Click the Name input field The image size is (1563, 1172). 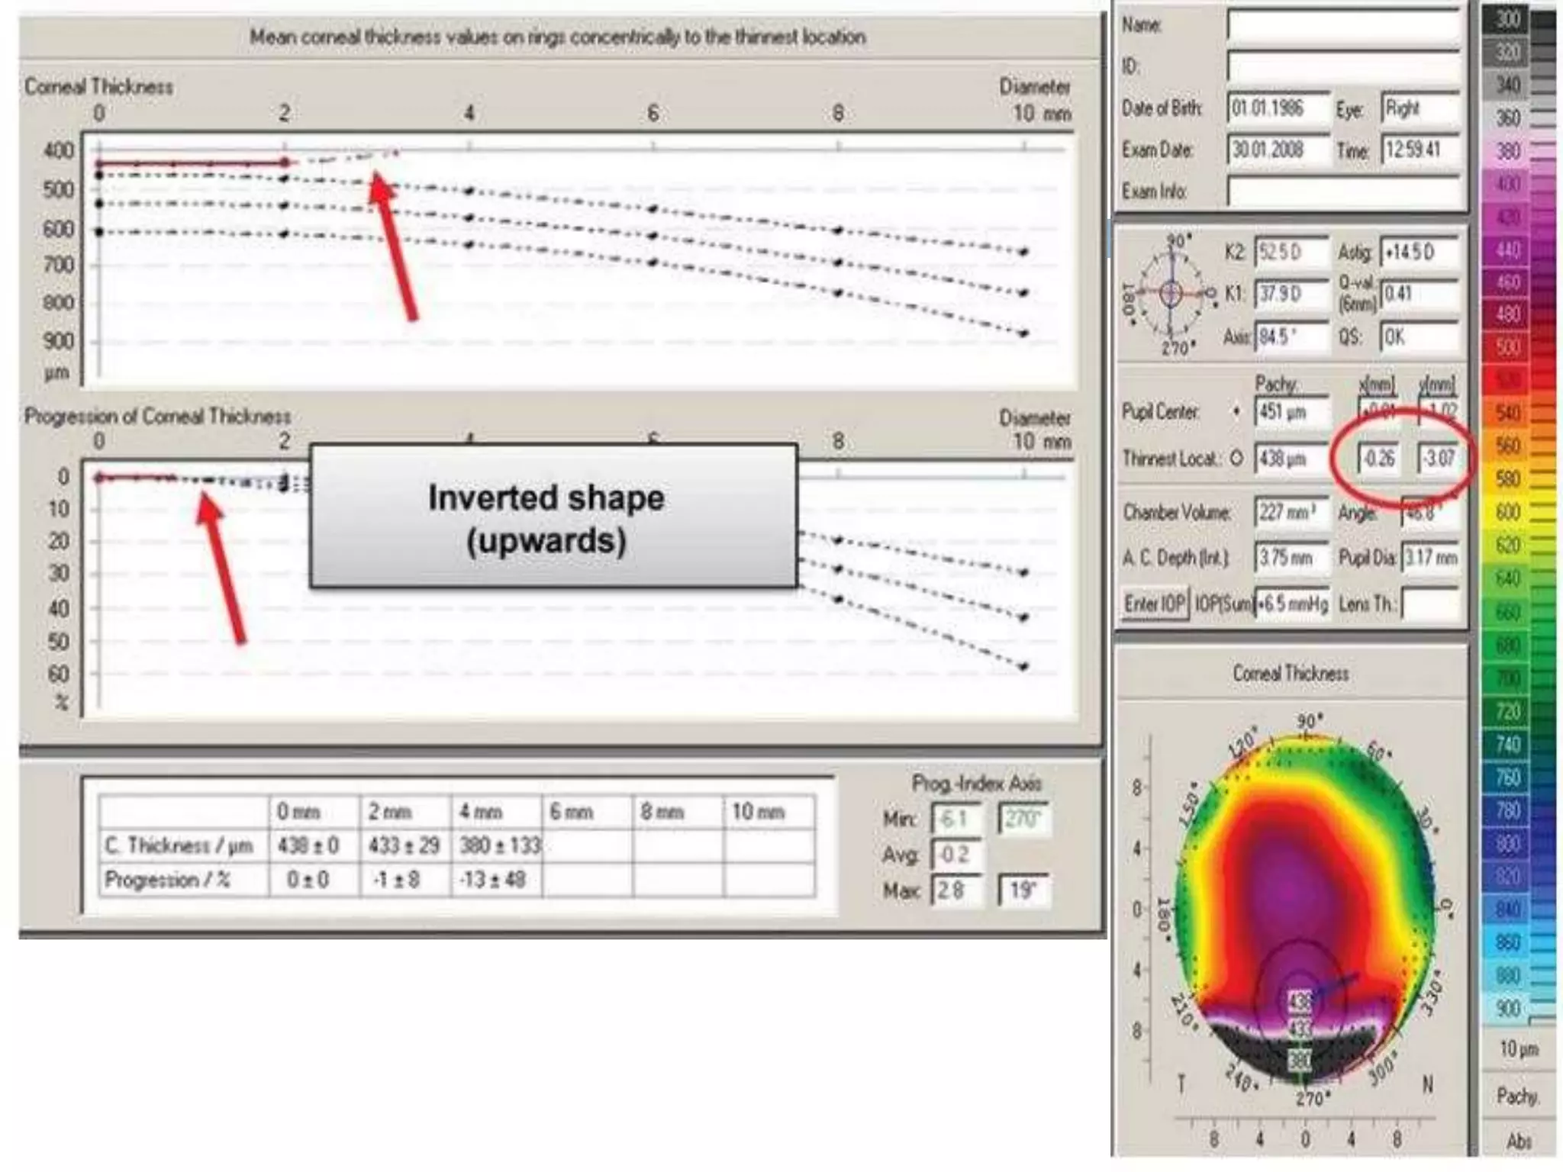coord(1343,25)
